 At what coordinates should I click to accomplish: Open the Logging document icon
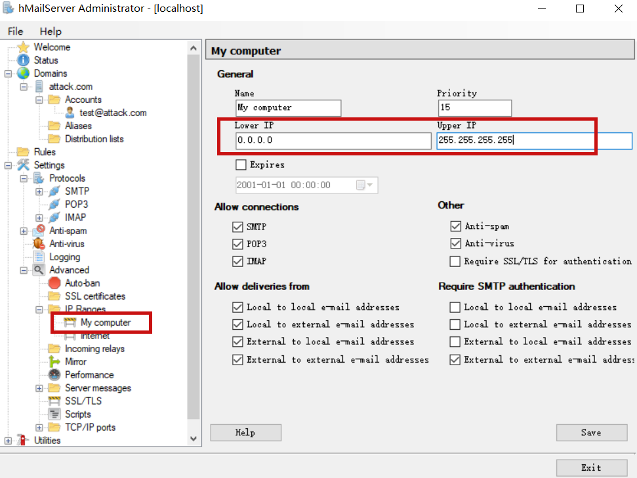click(x=39, y=256)
